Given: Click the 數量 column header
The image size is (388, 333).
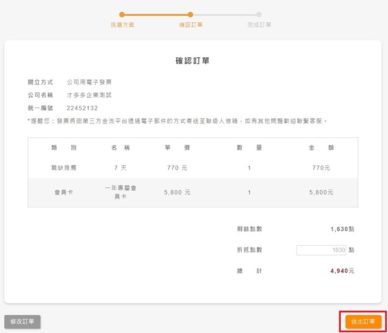Looking at the screenshot, I should point(249,148).
